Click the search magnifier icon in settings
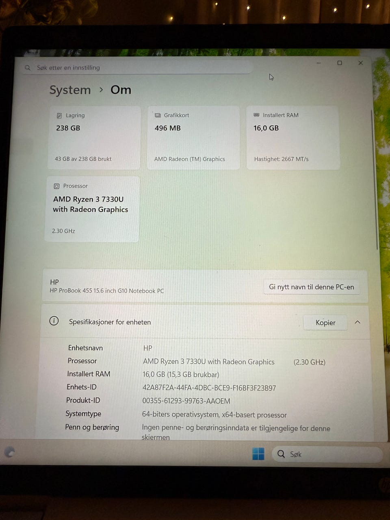The image size is (390, 520). point(28,68)
